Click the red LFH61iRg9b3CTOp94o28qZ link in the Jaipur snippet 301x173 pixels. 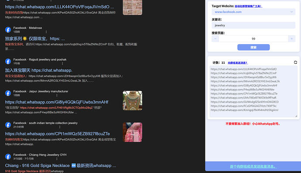[56, 107]
